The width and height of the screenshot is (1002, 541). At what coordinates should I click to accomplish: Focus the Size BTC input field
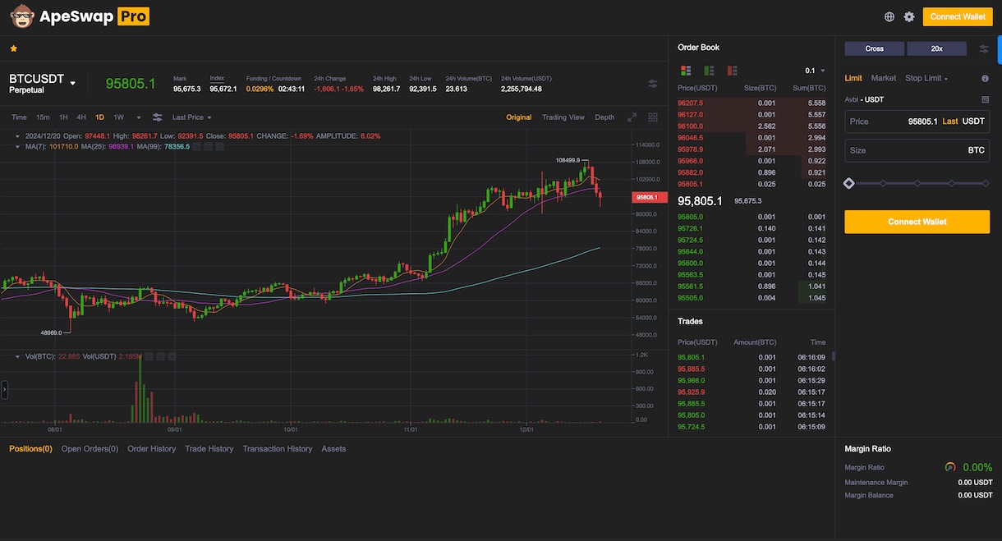917,150
